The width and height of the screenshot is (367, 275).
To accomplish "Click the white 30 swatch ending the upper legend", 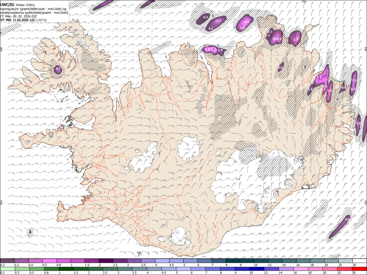I will point(359,261).
